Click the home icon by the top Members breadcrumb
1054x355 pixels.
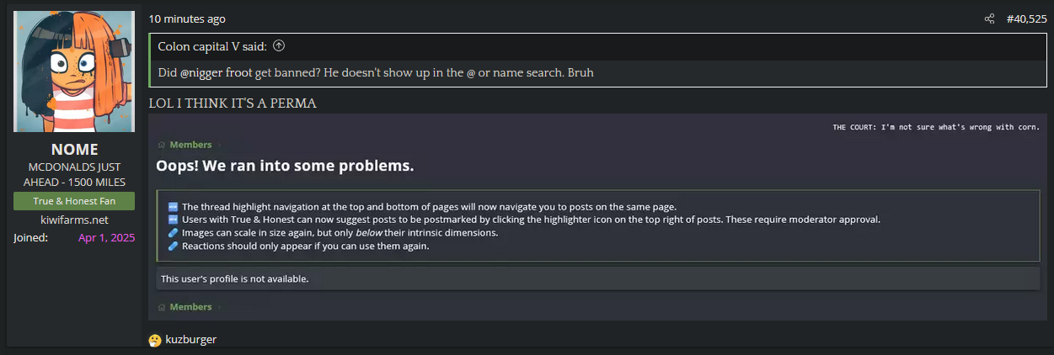coord(162,145)
